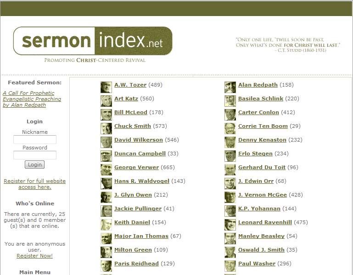This screenshot has width=353, height=275.
Task: Click the Basilea Schlink portrait thumbnail
Action: 230,101
